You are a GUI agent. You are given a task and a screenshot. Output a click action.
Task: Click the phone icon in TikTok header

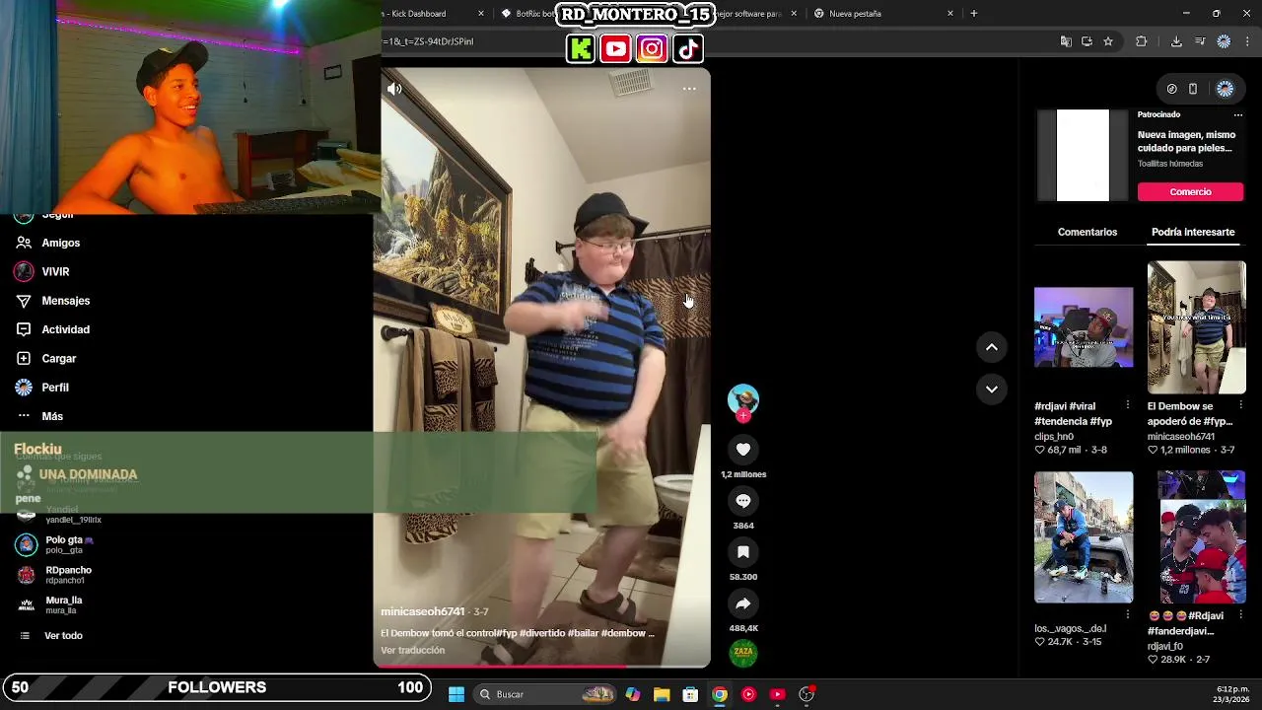point(1193,89)
